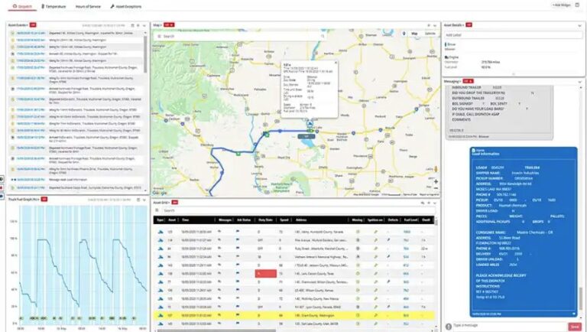Zoom out on the map
The height and width of the screenshot is (332, 587).
point(436,189)
